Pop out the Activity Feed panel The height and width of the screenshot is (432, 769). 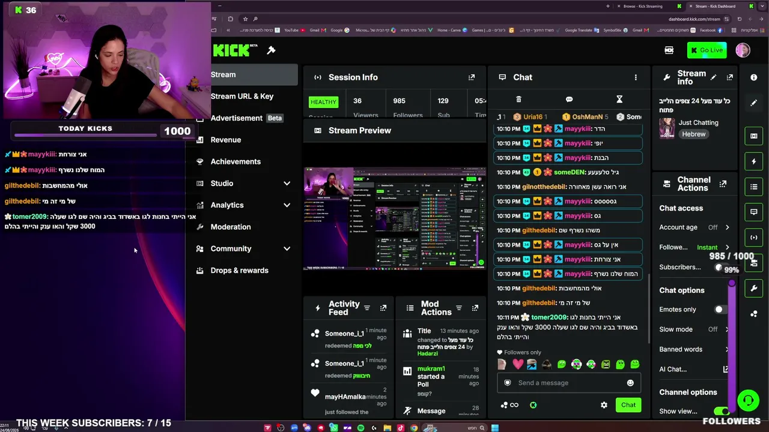pyautogui.click(x=383, y=308)
